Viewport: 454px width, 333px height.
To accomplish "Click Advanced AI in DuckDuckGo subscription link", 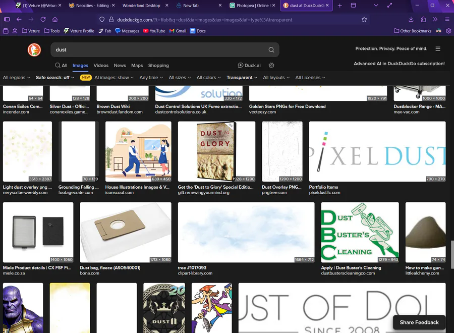I will pyautogui.click(x=400, y=64).
